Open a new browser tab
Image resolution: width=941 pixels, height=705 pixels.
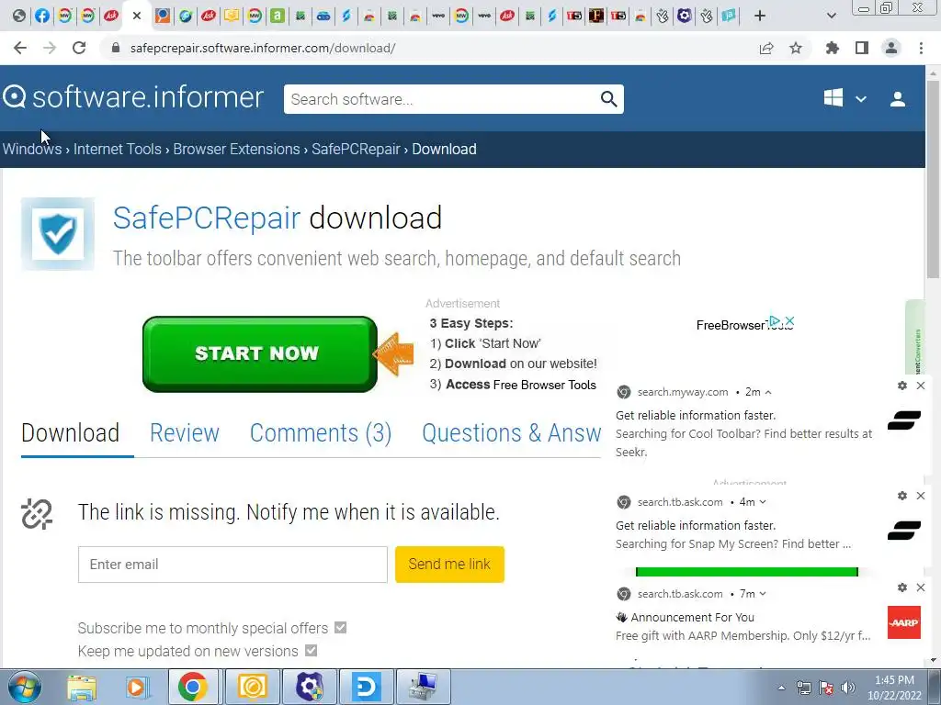coord(760,16)
